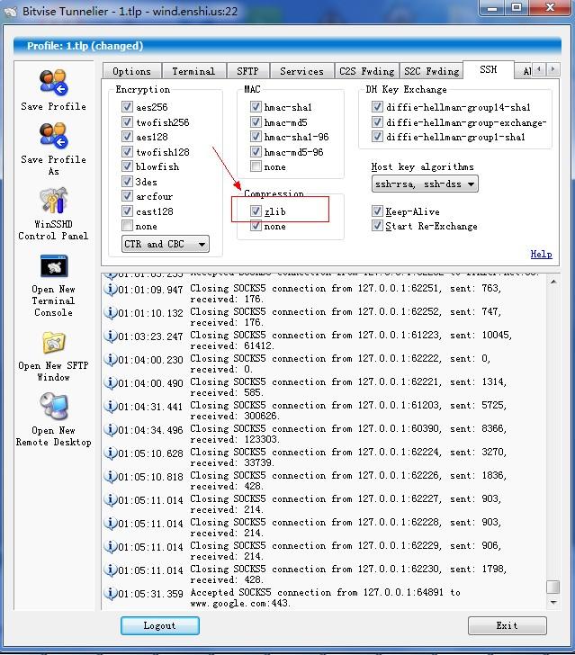The image size is (575, 655).
Task: Toggle hmac-md5-96 MAC checkbox
Action: pyautogui.click(x=256, y=152)
